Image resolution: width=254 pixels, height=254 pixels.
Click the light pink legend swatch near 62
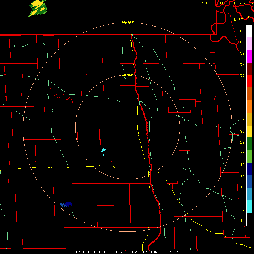pos(249,43)
